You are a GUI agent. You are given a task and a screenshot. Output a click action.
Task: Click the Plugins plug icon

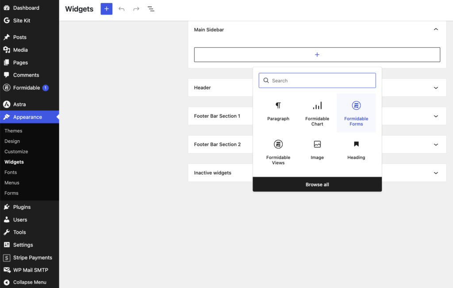[7, 207]
